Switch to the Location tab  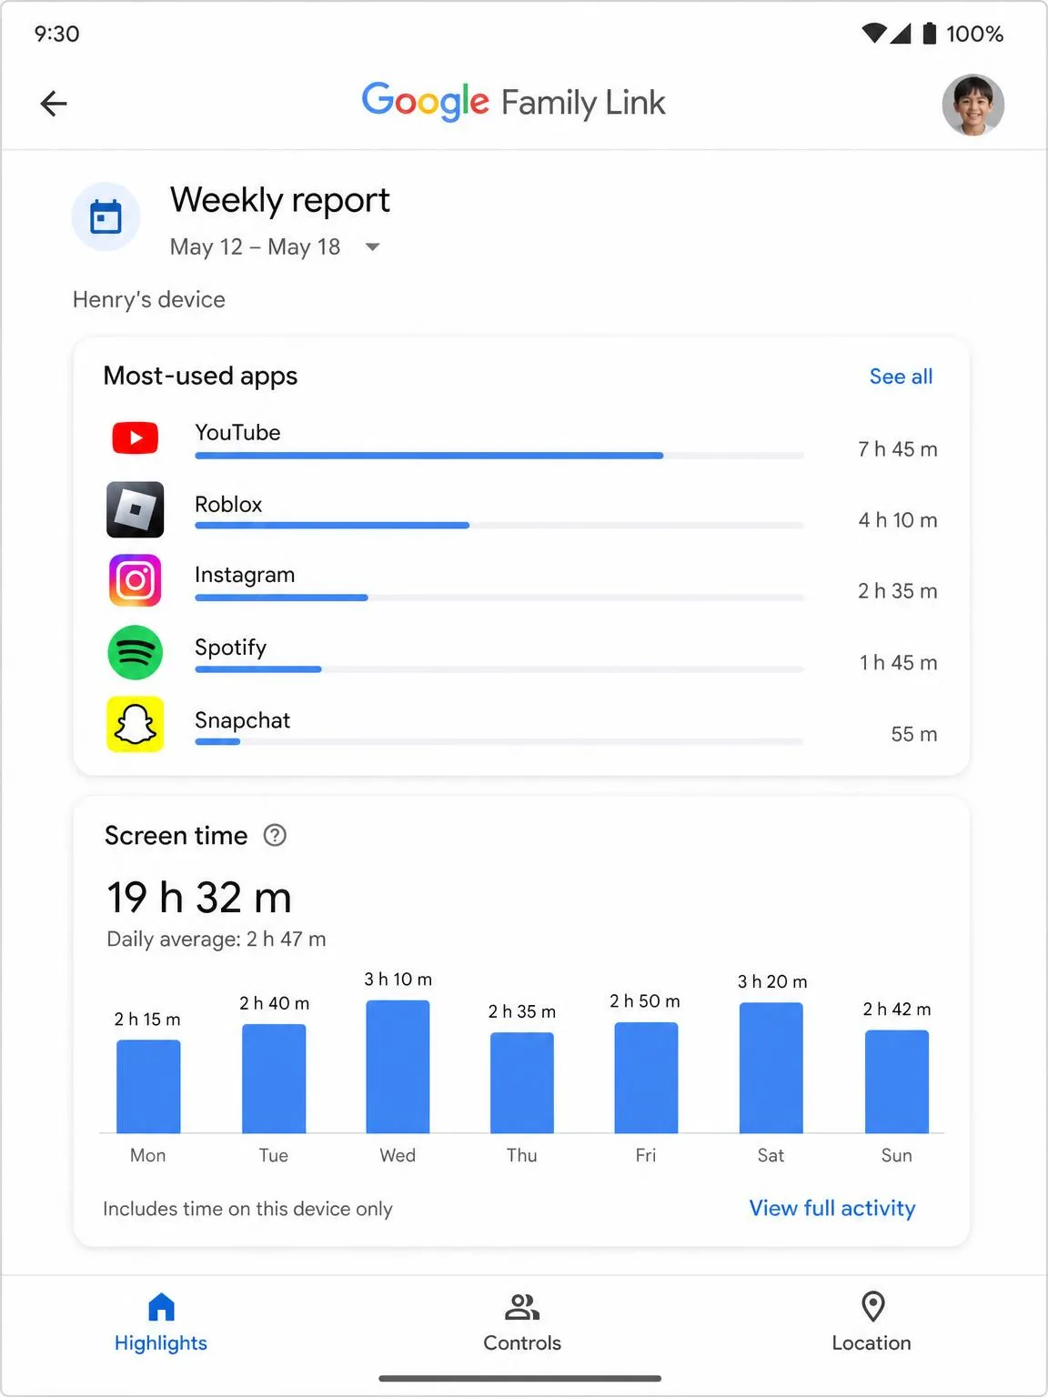(x=872, y=1323)
